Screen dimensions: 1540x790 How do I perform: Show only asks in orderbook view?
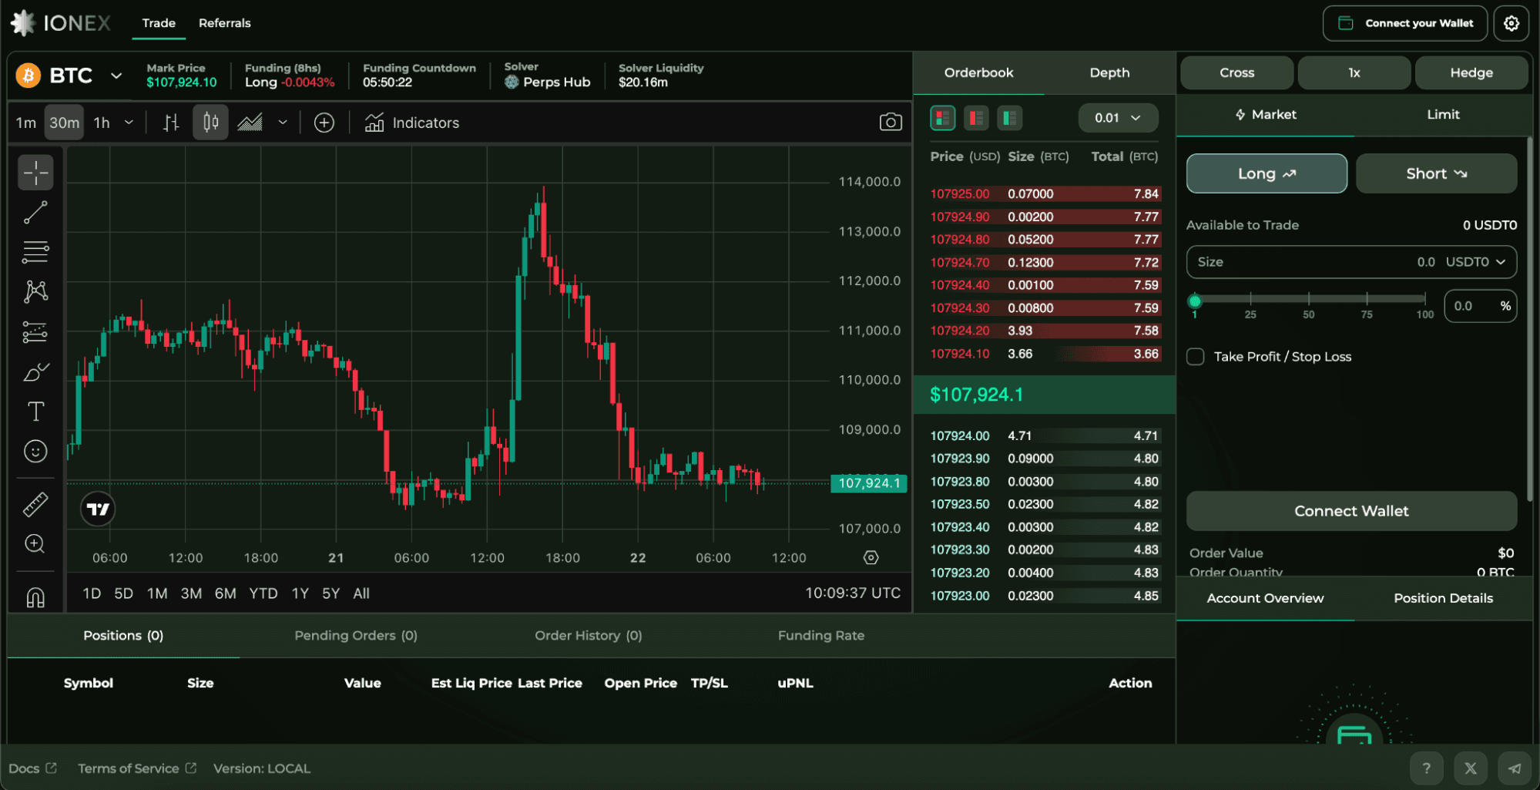coord(976,118)
